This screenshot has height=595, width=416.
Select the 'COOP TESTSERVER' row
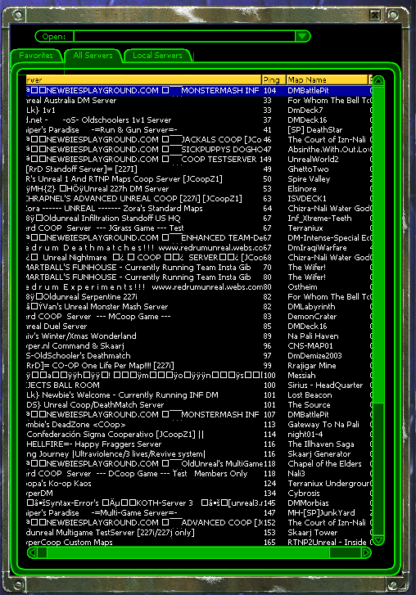199,160
